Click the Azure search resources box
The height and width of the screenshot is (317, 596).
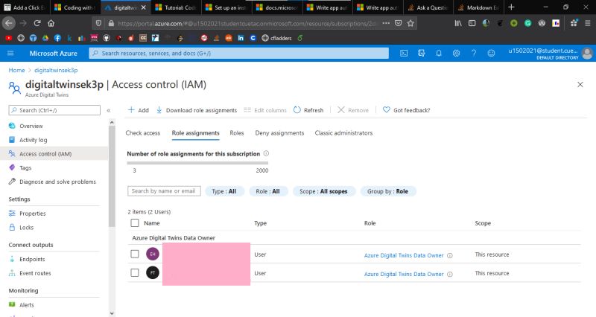click(238, 53)
